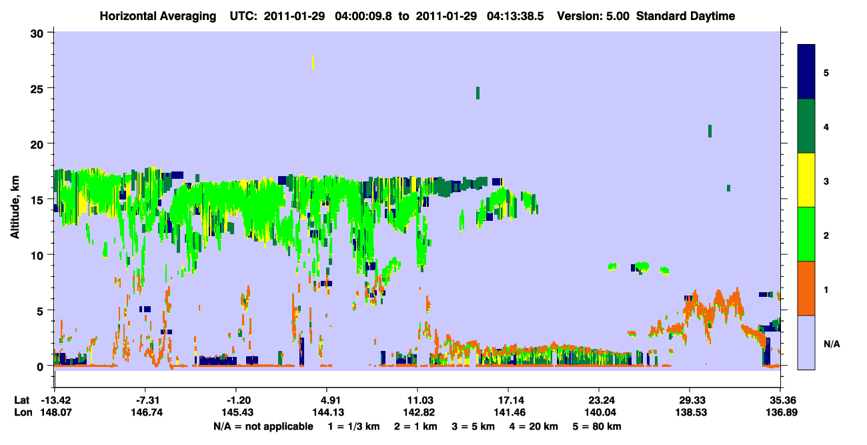
Task: Click the dark green marker near 21 km altitude
Action: pyautogui.click(x=710, y=131)
